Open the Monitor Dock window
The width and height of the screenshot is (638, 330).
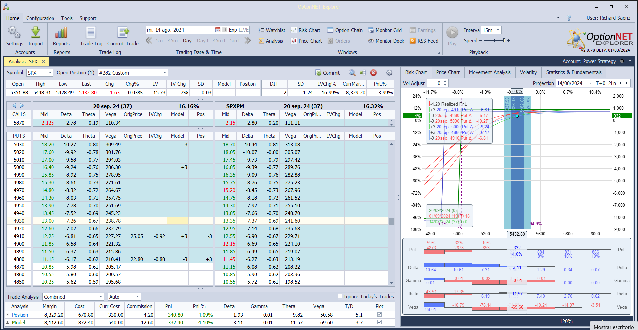[x=386, y=41]
